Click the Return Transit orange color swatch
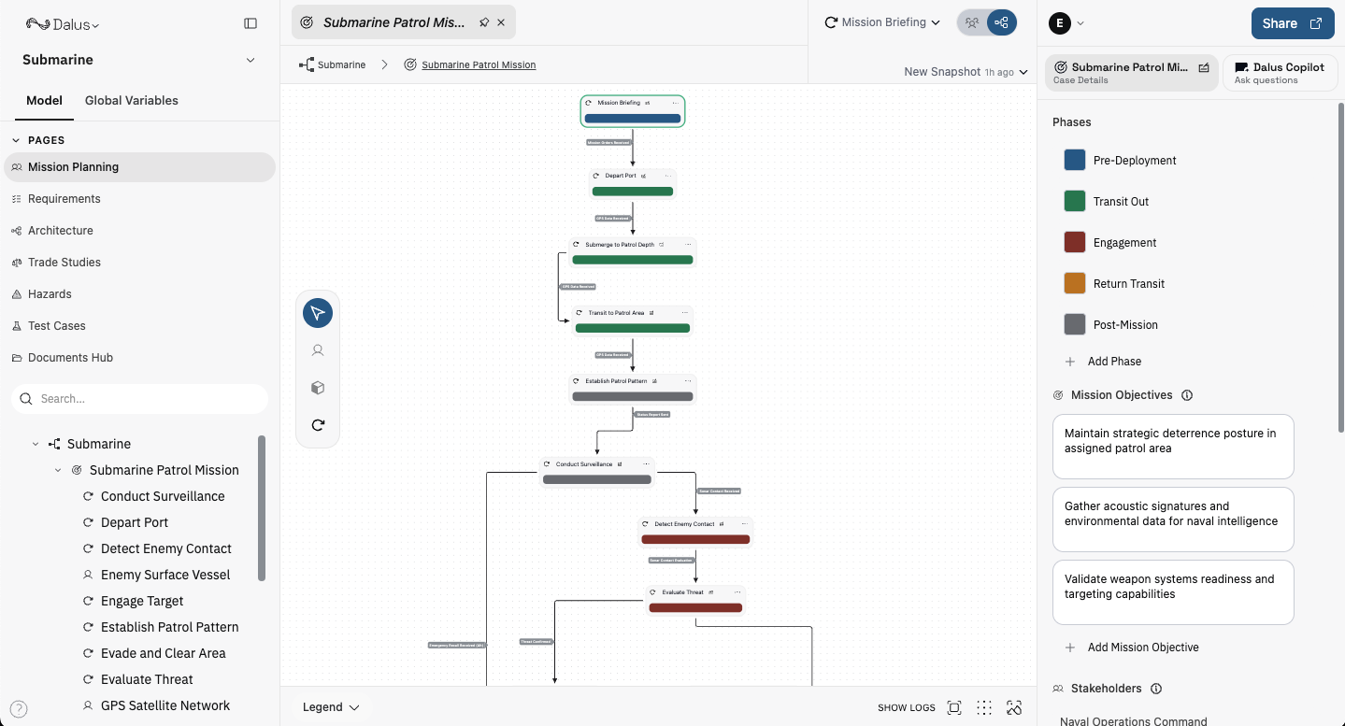1345x726 pixels. [x=1075, y=283]
